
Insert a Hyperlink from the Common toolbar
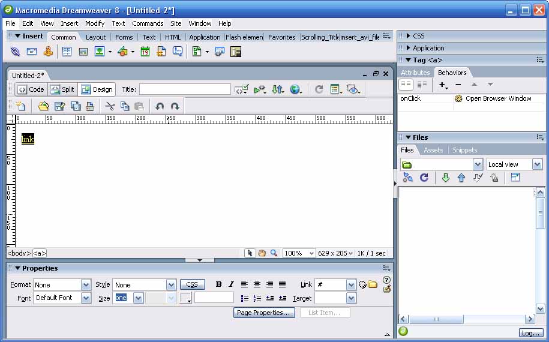pos(15,52)
